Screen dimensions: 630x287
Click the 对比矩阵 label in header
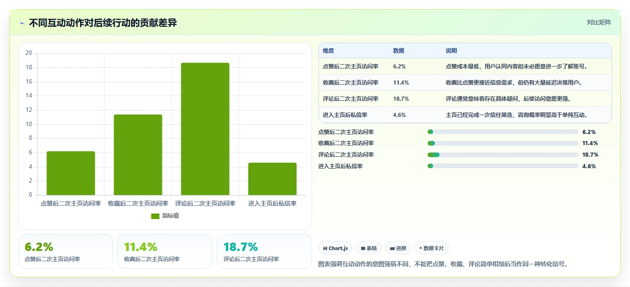pos(599,22)
